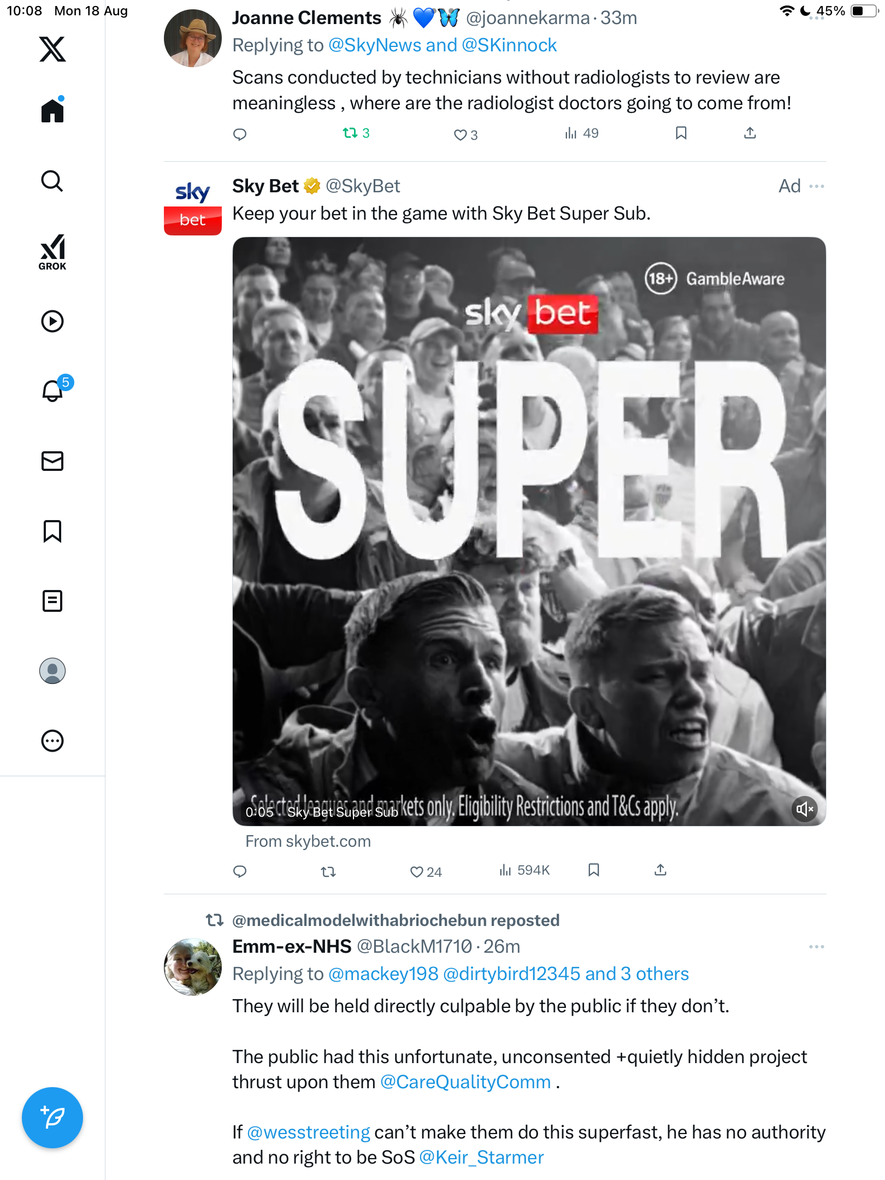Open the Bookmarks sidebar icon
The height and width of the screenshot is (1180, 885).
point(52,531)
